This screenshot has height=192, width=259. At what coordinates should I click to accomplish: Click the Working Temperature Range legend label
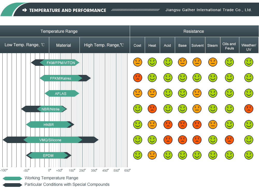[x=51, y=178]
